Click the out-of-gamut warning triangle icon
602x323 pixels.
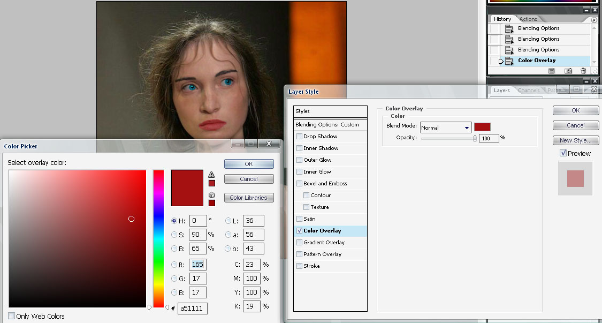(211, 175)
